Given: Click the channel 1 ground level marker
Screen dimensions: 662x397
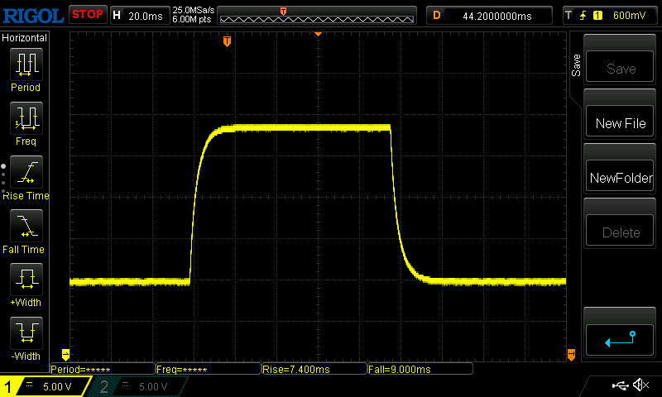Looking at the screenshot, I should (x=65, y=354).
